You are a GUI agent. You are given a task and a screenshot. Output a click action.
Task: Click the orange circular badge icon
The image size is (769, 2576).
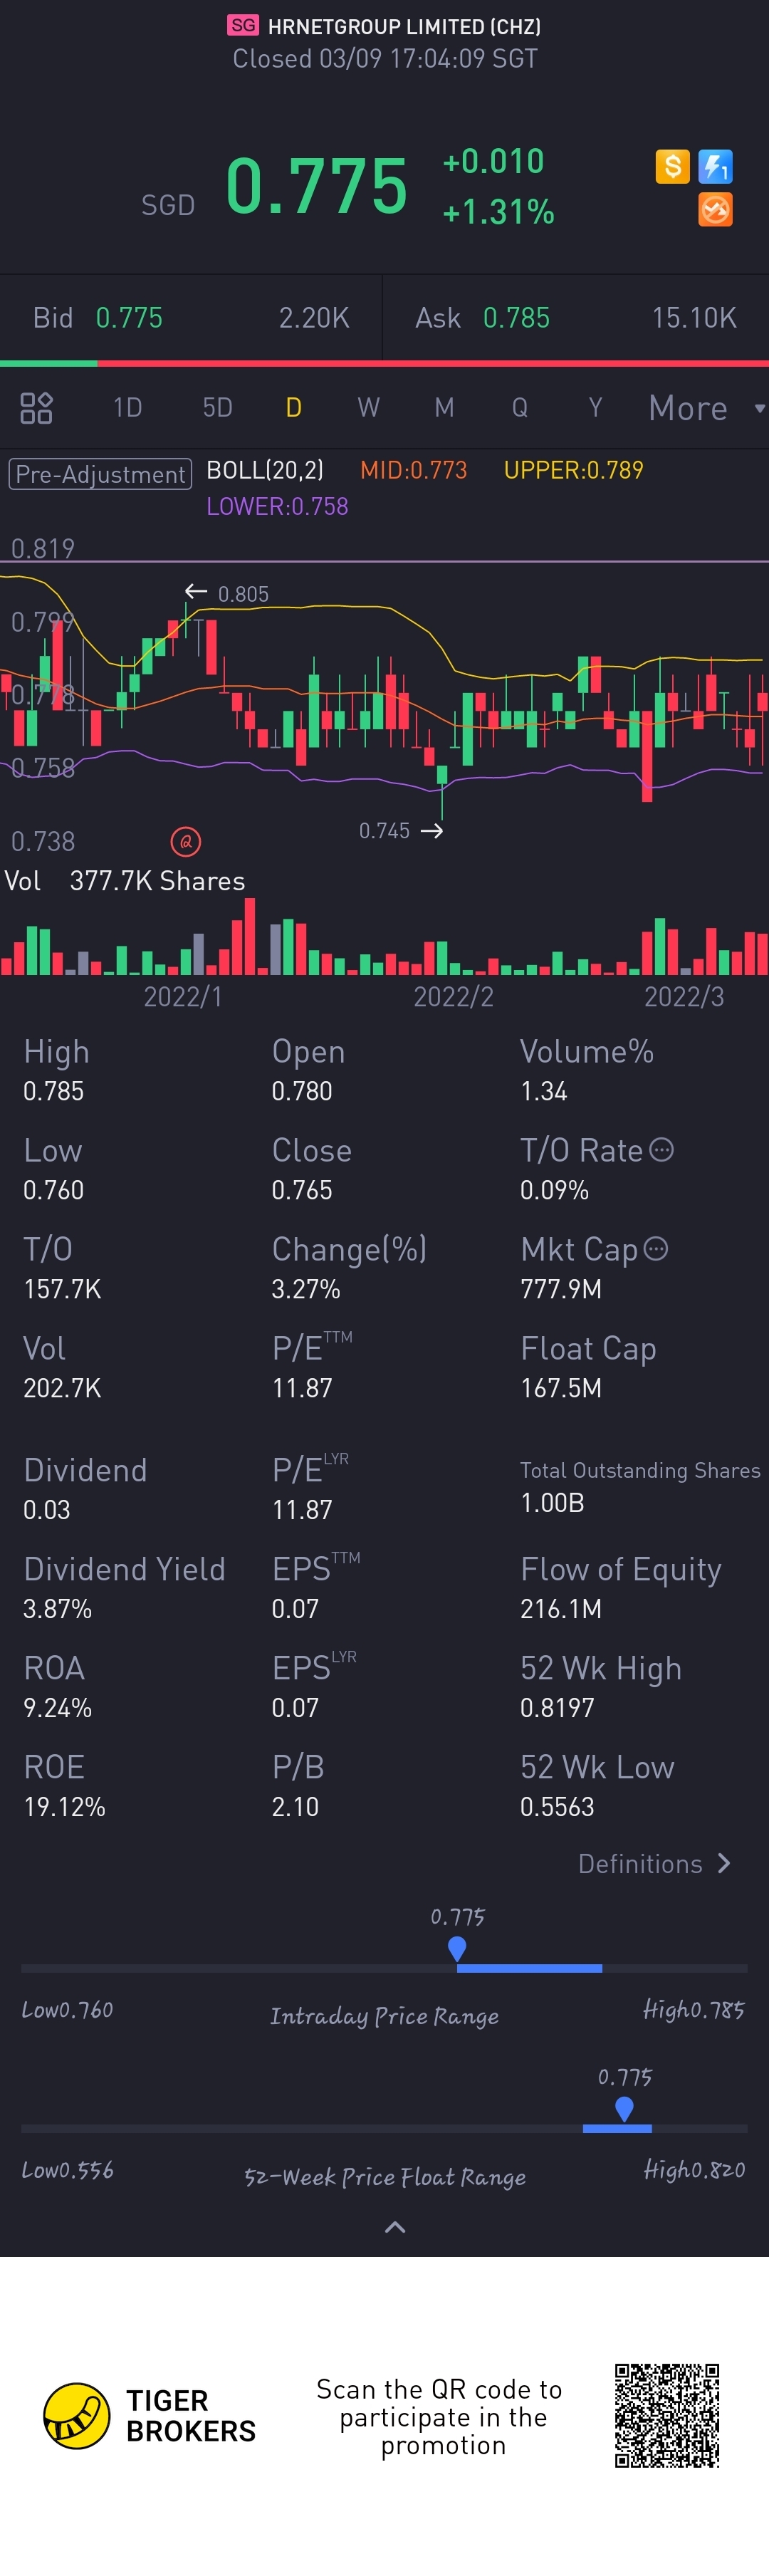715,210
